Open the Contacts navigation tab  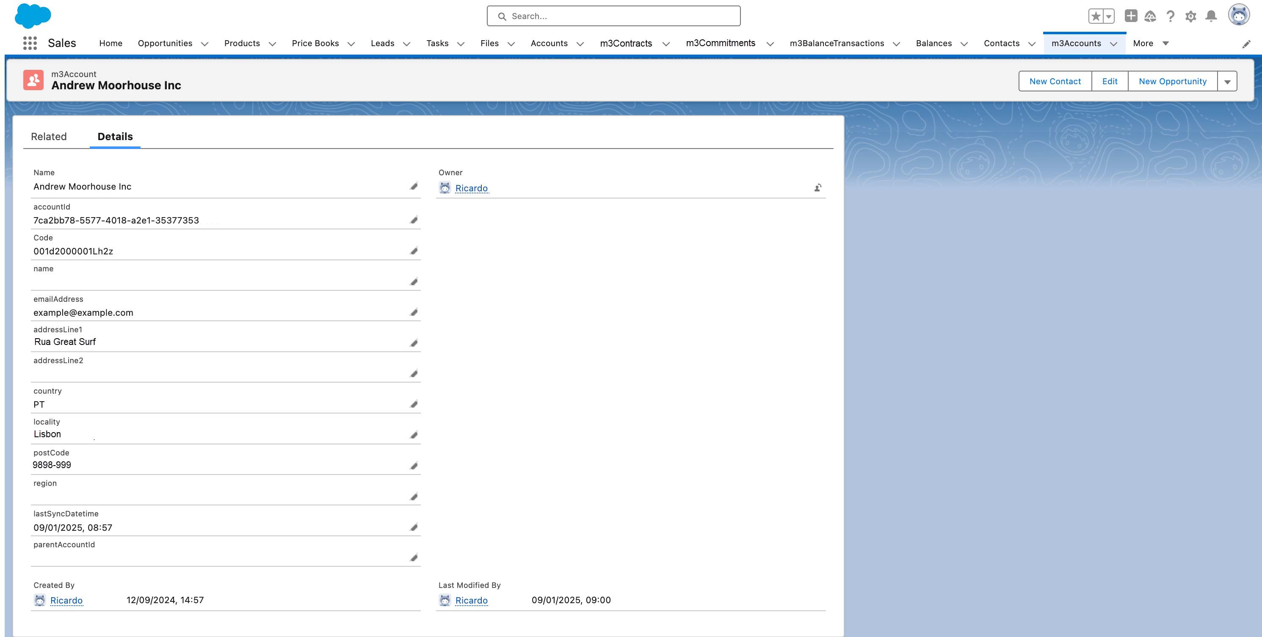(1001, 43)
